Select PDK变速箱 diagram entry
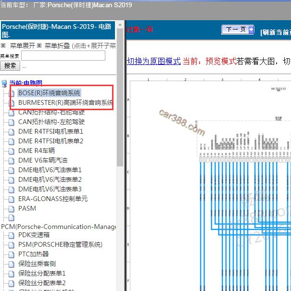The height and width of the screenshot is (291, 291). pos(34,235)
